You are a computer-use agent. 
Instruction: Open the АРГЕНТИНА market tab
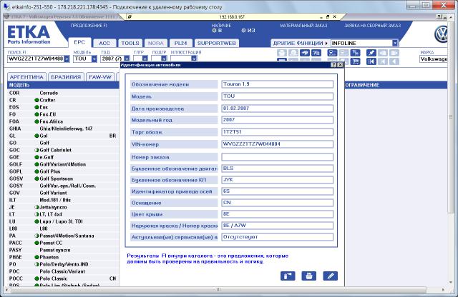click(26, 77)
